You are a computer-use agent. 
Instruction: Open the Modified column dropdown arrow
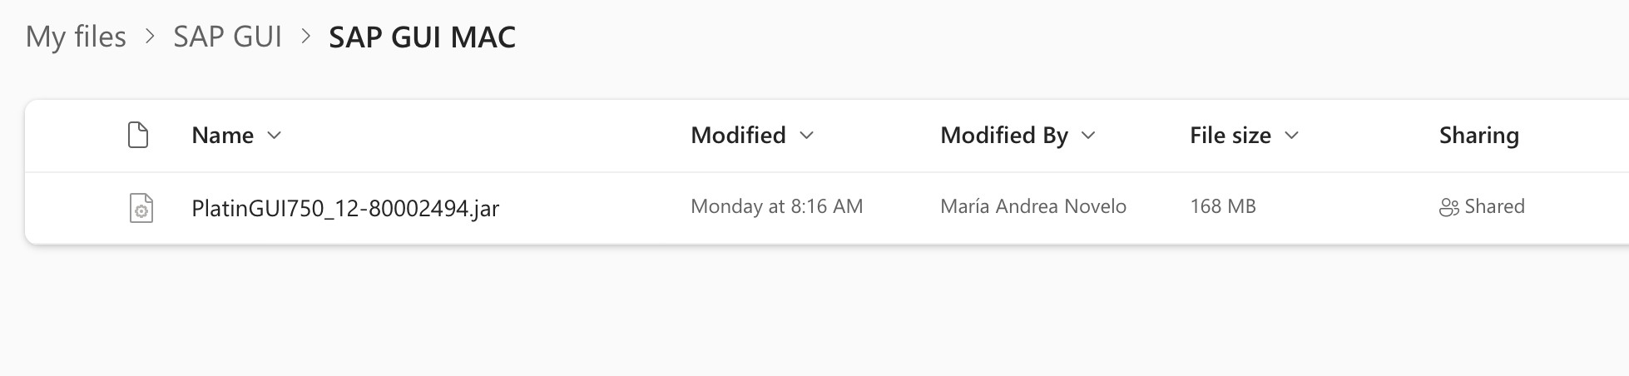point(806,135)
